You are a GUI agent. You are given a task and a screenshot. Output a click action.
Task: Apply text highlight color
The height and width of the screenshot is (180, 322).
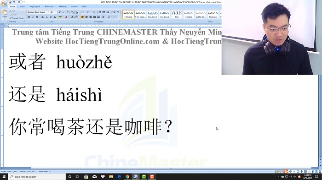click(x=60, y=17)
